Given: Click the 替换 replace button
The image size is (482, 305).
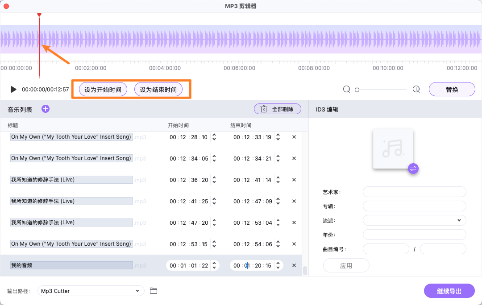Looking at the screenshot, I should click(x=452, y=89).
